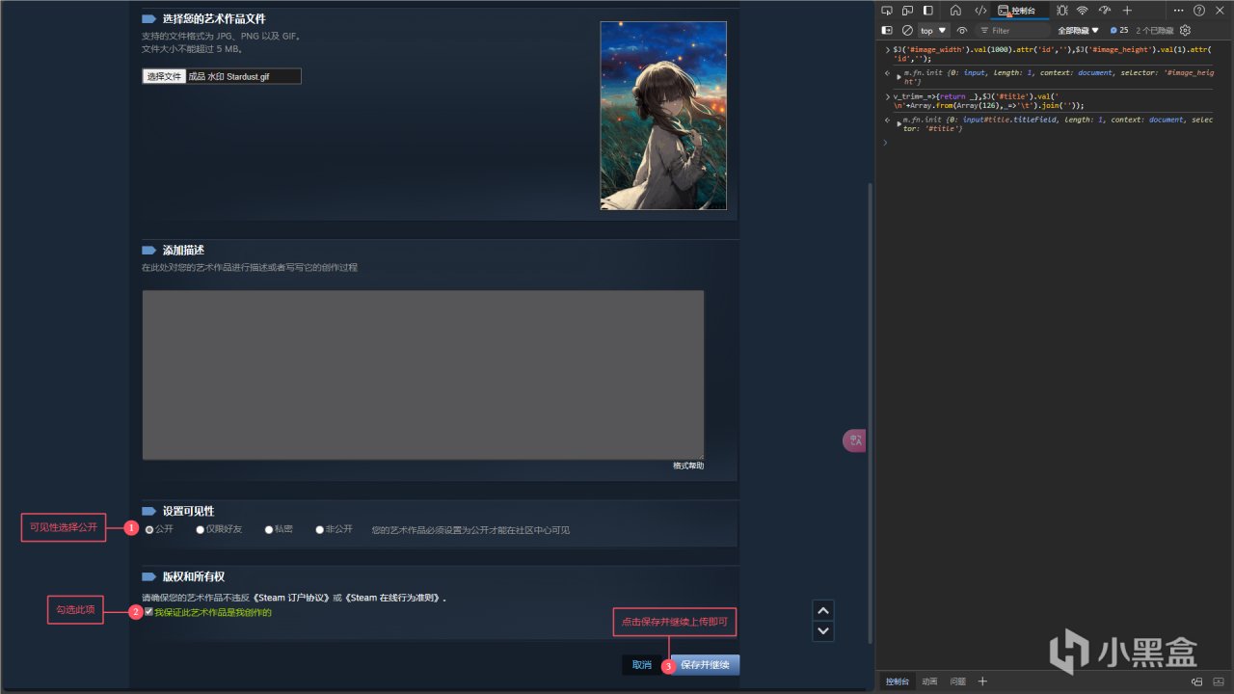Open the Performance gauge icon
This screenshot has width=1234, height=694.
pyautogui.click(x=1105, y=11)
